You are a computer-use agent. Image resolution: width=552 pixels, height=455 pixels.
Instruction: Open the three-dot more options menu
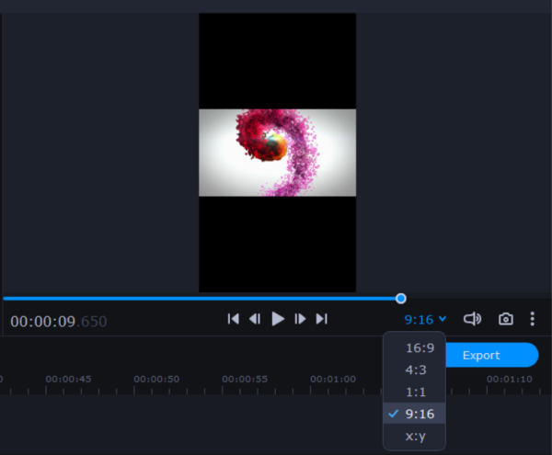tap(532, 319)
